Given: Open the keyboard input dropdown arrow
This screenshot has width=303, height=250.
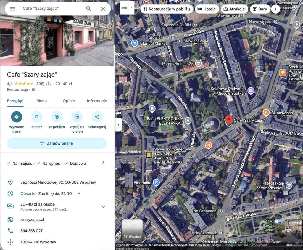Looking at the screenshot, I should 132,7.
